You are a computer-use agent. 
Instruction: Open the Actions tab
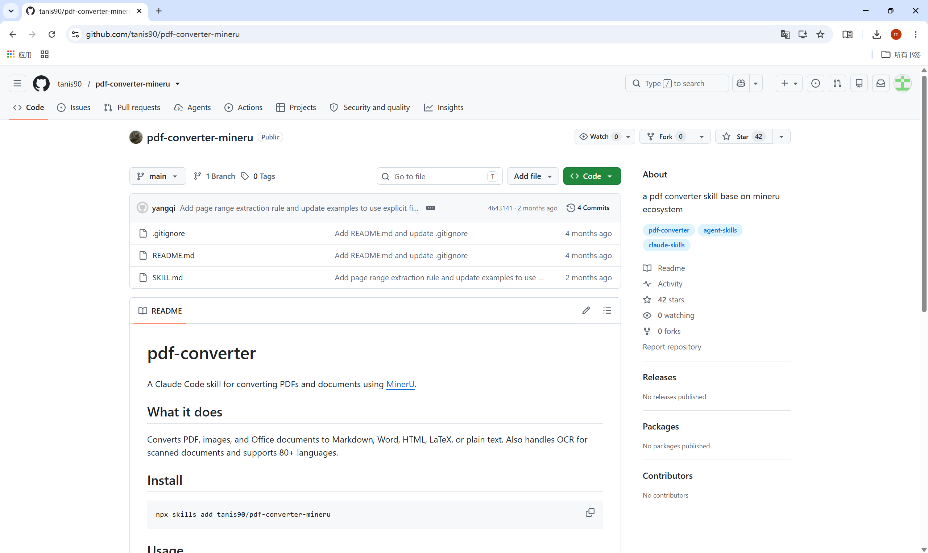click(244, 107)
